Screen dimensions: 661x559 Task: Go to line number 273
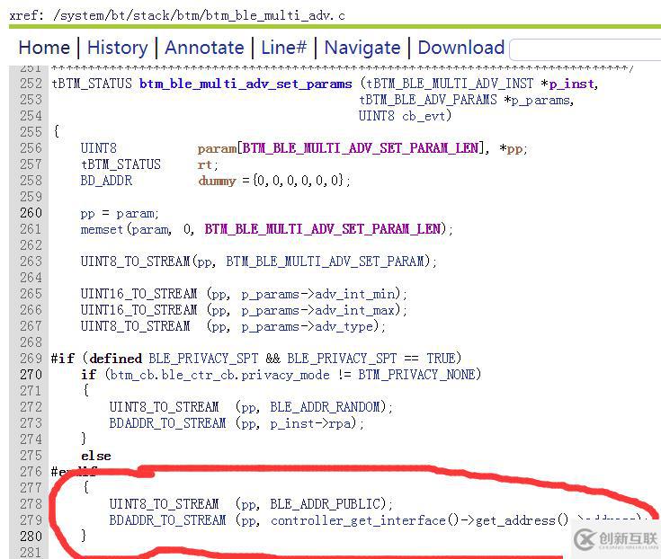[x=31, y=423]
